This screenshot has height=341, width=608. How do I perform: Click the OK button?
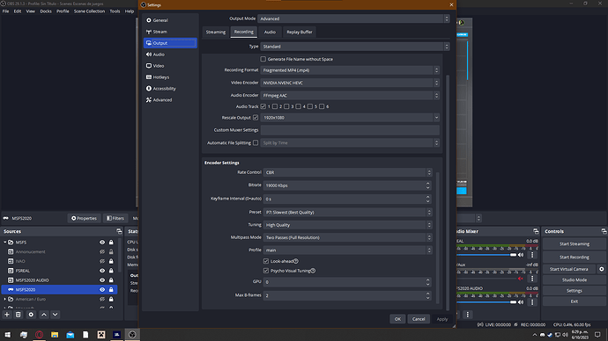[397, 319]
